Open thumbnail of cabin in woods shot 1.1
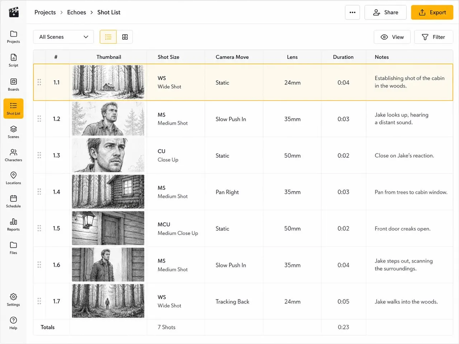The height and width of the screenshot is (344, 459). click(108, 82)
